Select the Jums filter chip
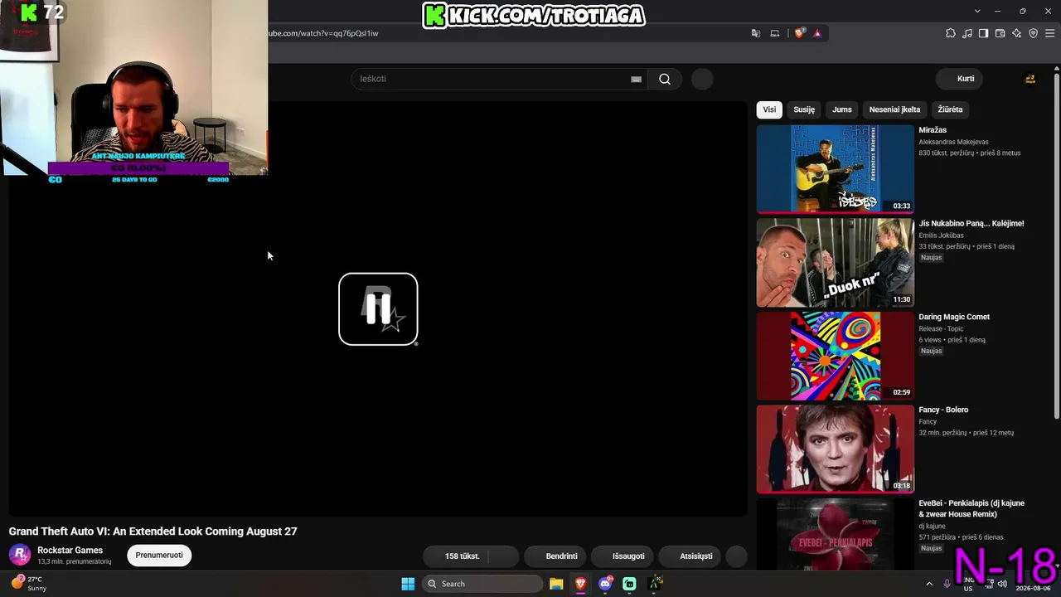The image size is (1061, 597). [x=842, y=109]
